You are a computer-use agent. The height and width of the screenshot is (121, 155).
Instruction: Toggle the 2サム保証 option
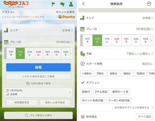click(x=101, y=92)
